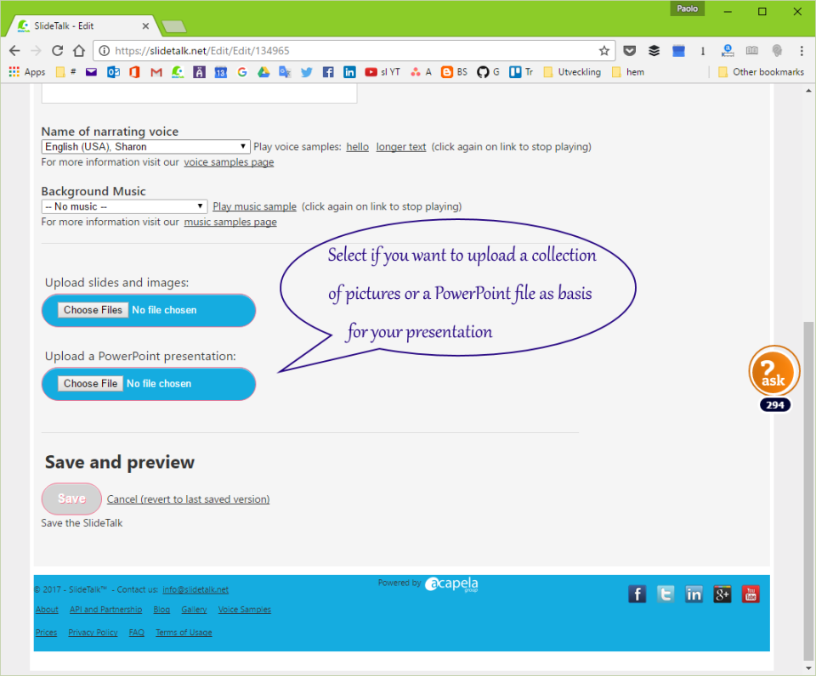Open the Trello 'Tr' bookmark
Viewport: 816px width, 676px height.
tap(521, 71)
